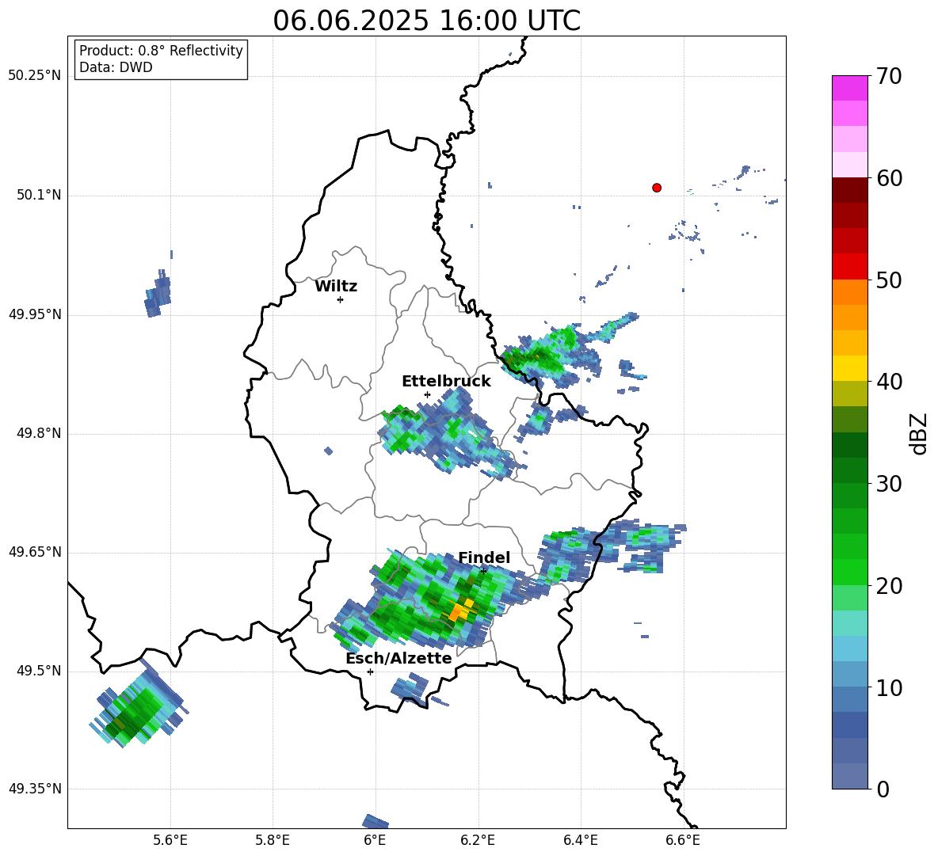938x856 pixels.
Task: Click the 0 colorbar tick label
Action: point(883,789)
